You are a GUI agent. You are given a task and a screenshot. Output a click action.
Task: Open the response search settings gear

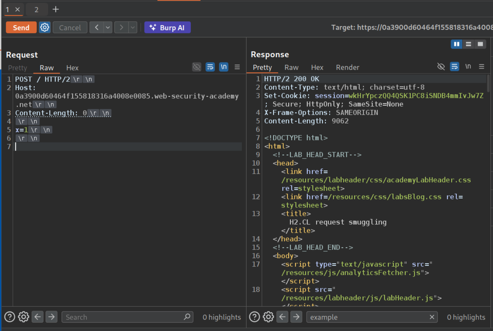tap(268, 317)
